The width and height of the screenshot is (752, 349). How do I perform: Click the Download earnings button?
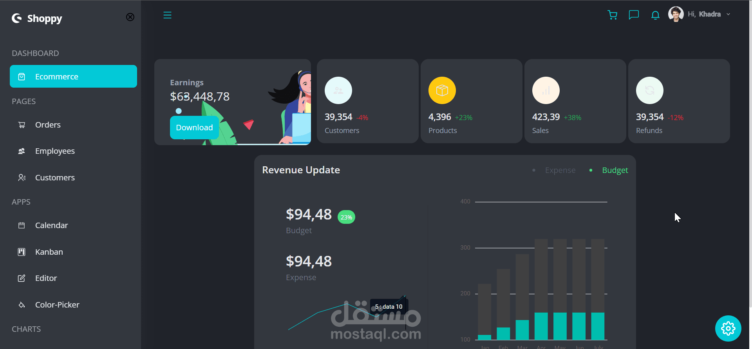(194, 128)
